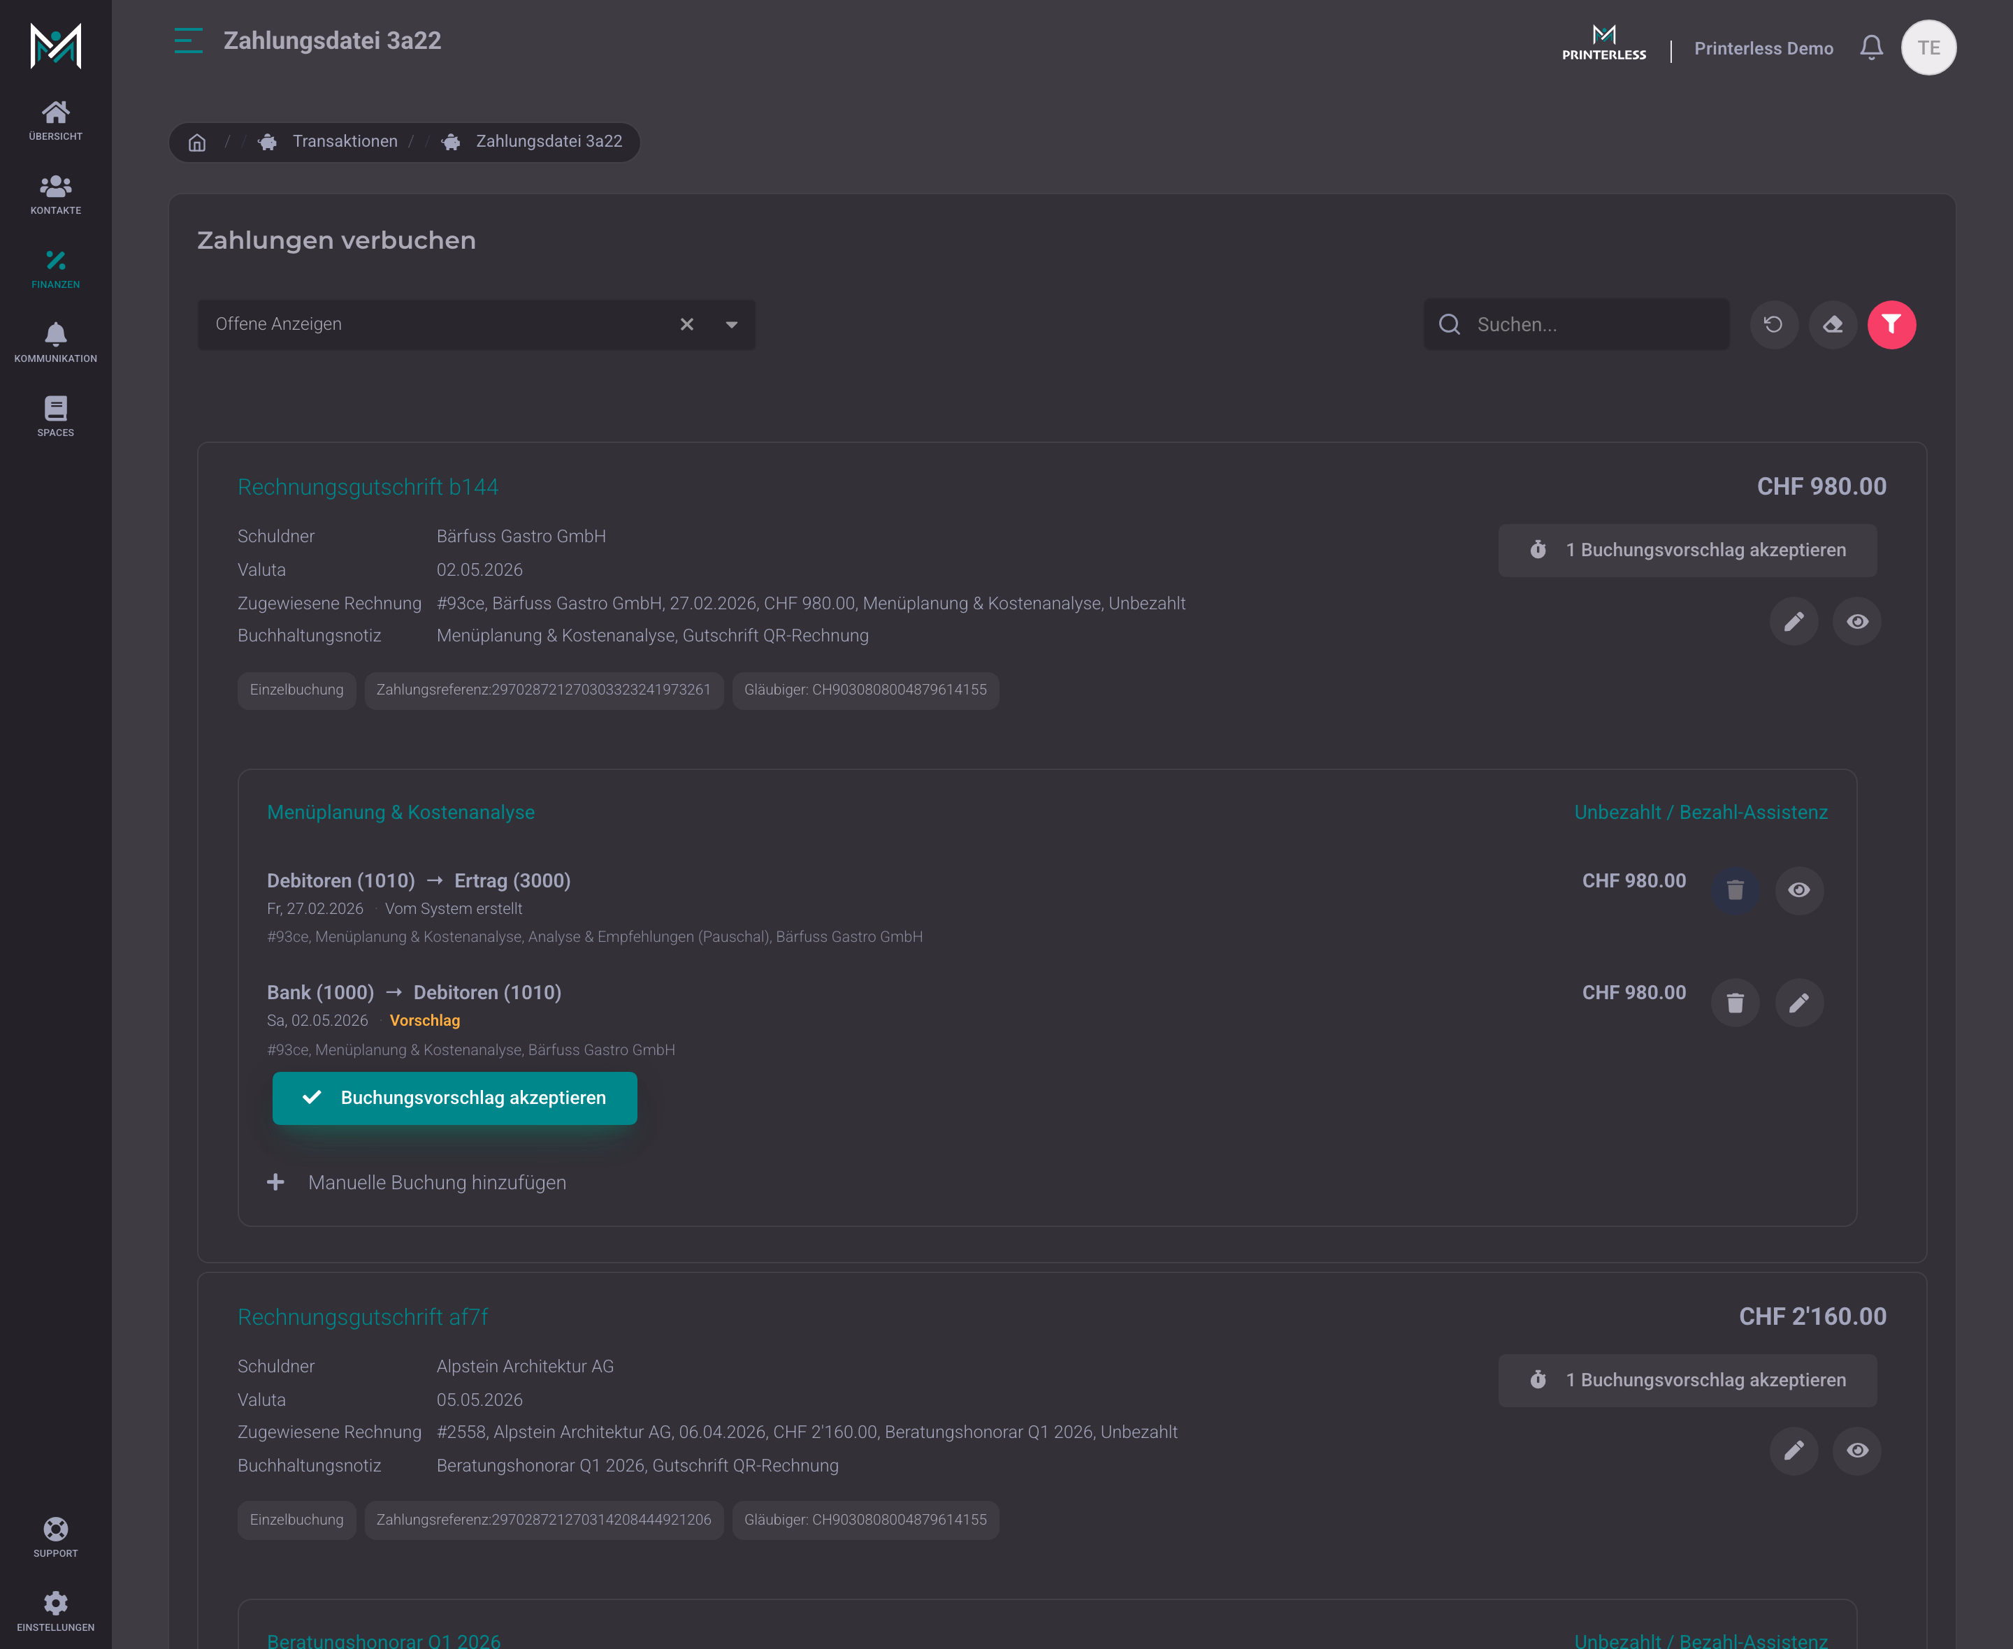The image size is (2013, 1649).
Task: Edit the Rechnungsgutschrift b144 with pencil icon
Action: point(1794,621)
